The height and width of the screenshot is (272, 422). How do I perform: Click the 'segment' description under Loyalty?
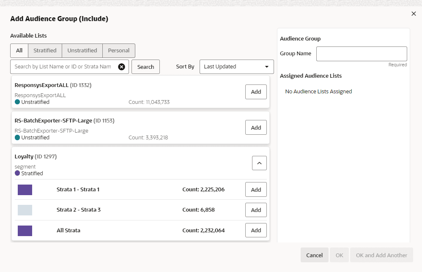coord(25,167)
